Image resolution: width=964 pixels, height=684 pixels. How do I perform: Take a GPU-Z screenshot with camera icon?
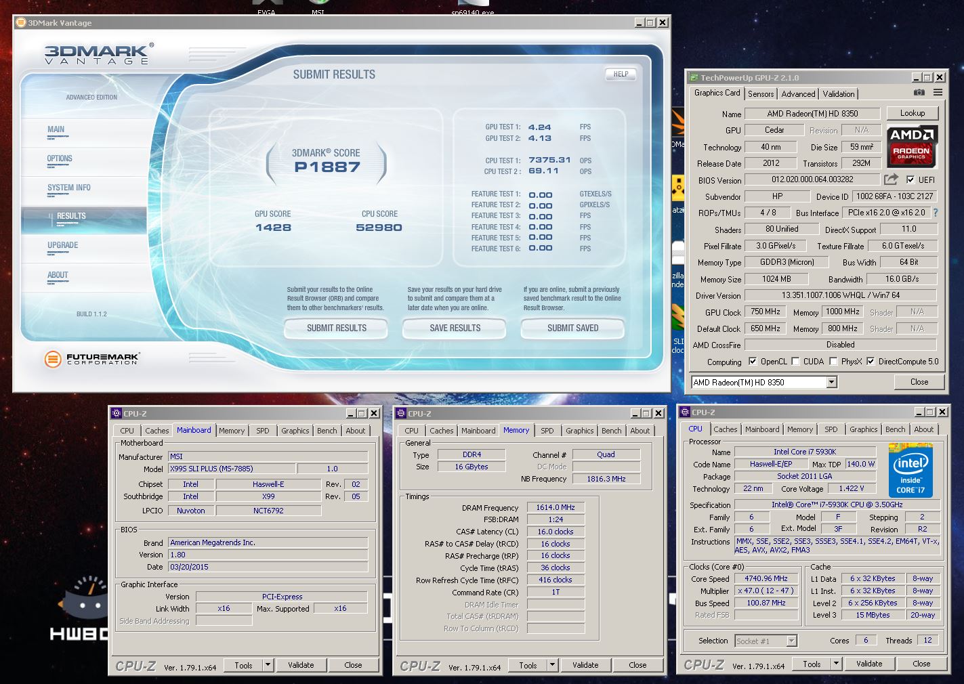[919, 93]
